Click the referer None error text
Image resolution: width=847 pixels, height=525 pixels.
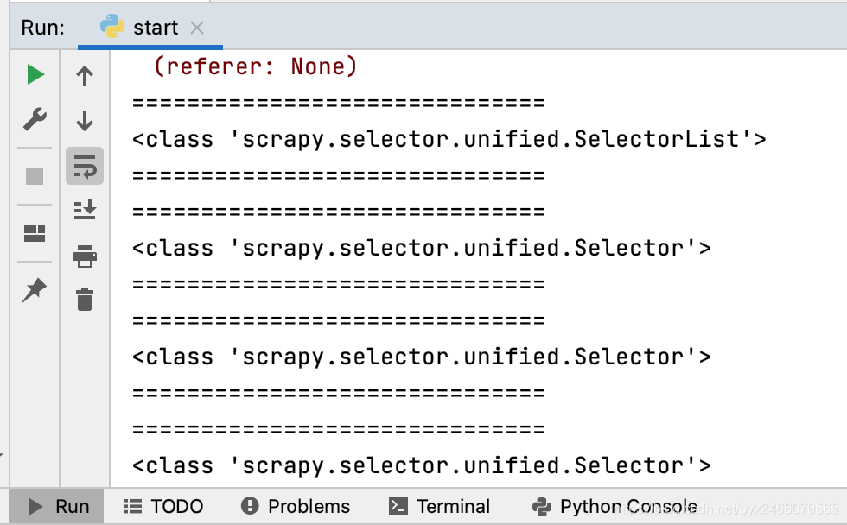point(256,66)
